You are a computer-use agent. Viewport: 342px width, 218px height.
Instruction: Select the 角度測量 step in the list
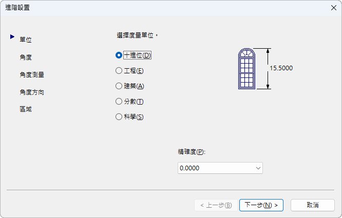(32, 74)
